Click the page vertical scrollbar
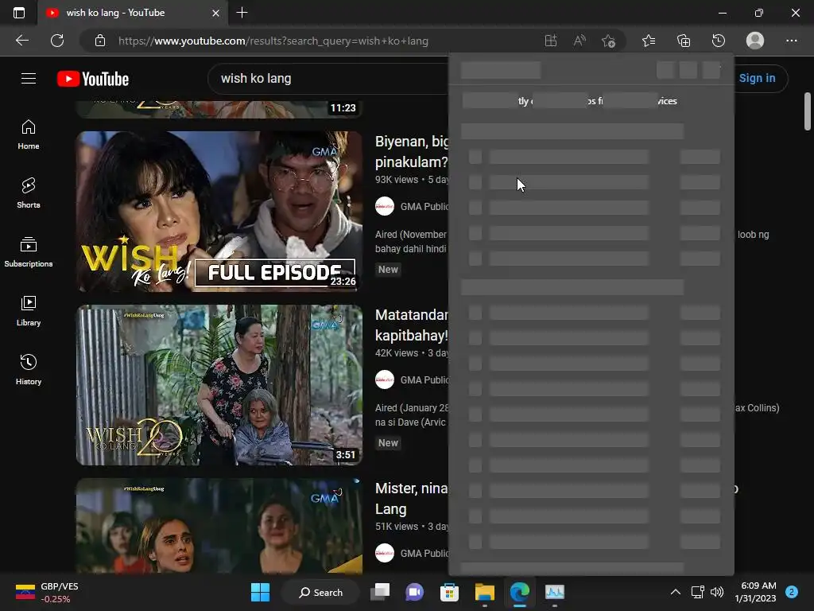 [808, 111]
